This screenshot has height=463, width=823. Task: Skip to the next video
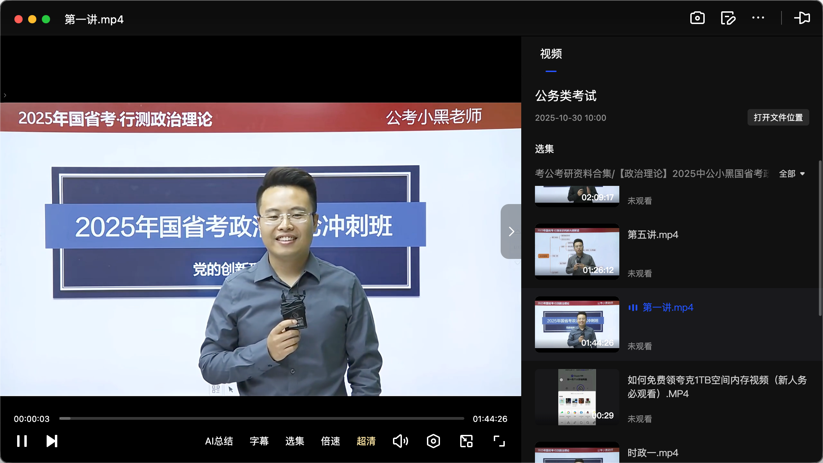tap(51, 441)
